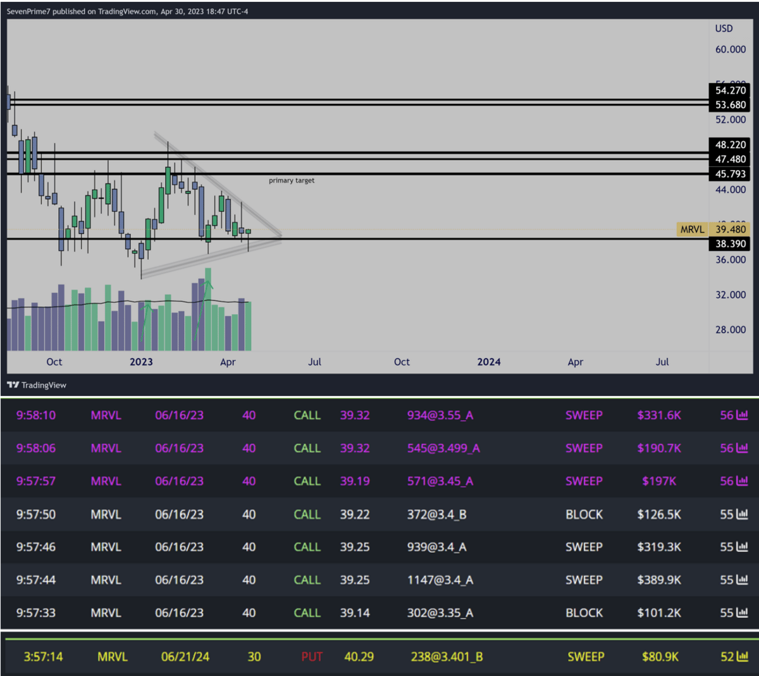Screen dimensions: 759x676
Task: Click the 571@3.45_A order details
Action: click(x=440, y=481)
